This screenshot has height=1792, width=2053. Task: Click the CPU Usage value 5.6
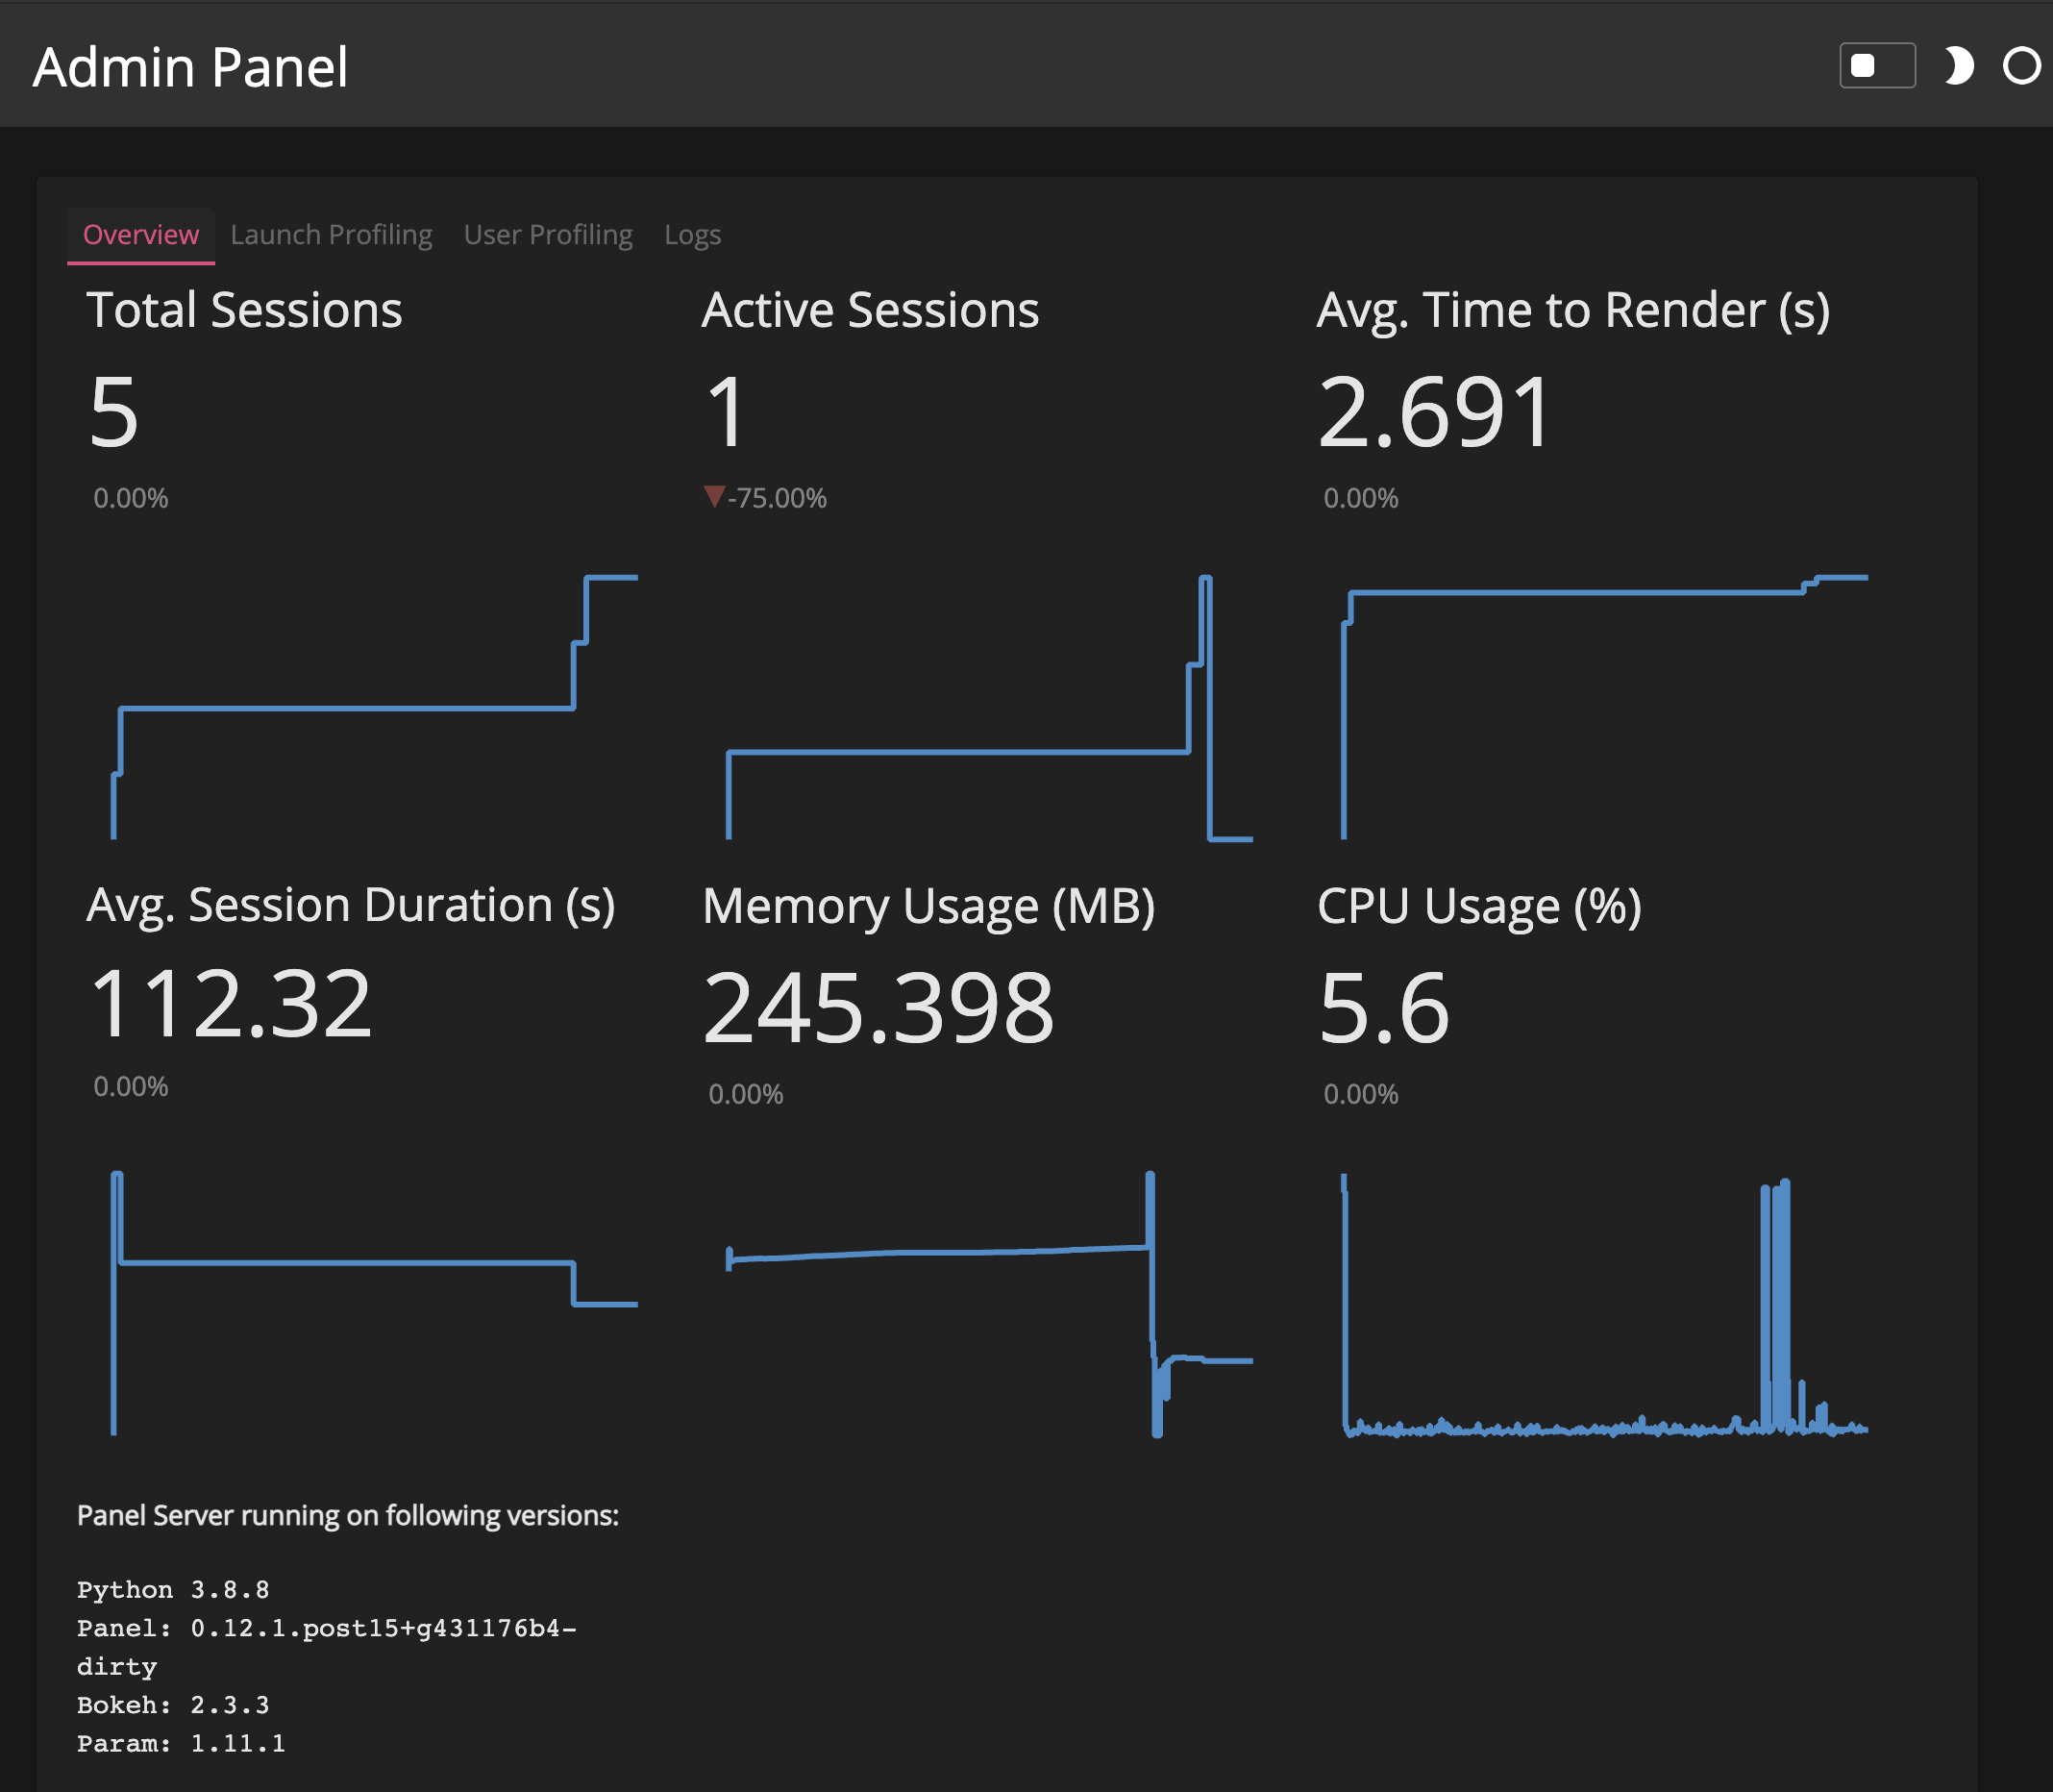coord(1383,1008)
